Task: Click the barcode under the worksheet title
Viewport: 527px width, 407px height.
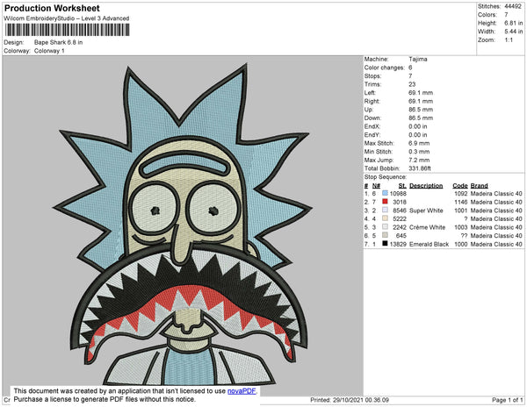Action: (68, 30)
